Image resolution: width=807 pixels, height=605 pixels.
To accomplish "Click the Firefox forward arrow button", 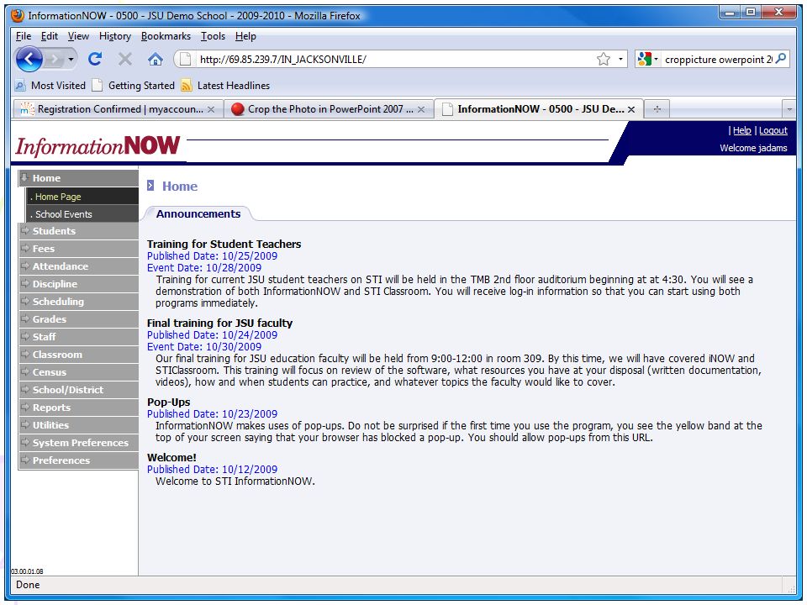I will 54,60.
